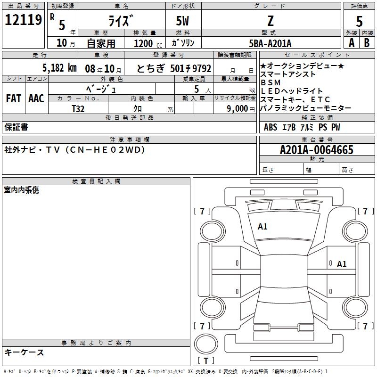377x377 pixels.
Task: Click sales point BSM
Action: pyautogui.click(x=270, y=82)
